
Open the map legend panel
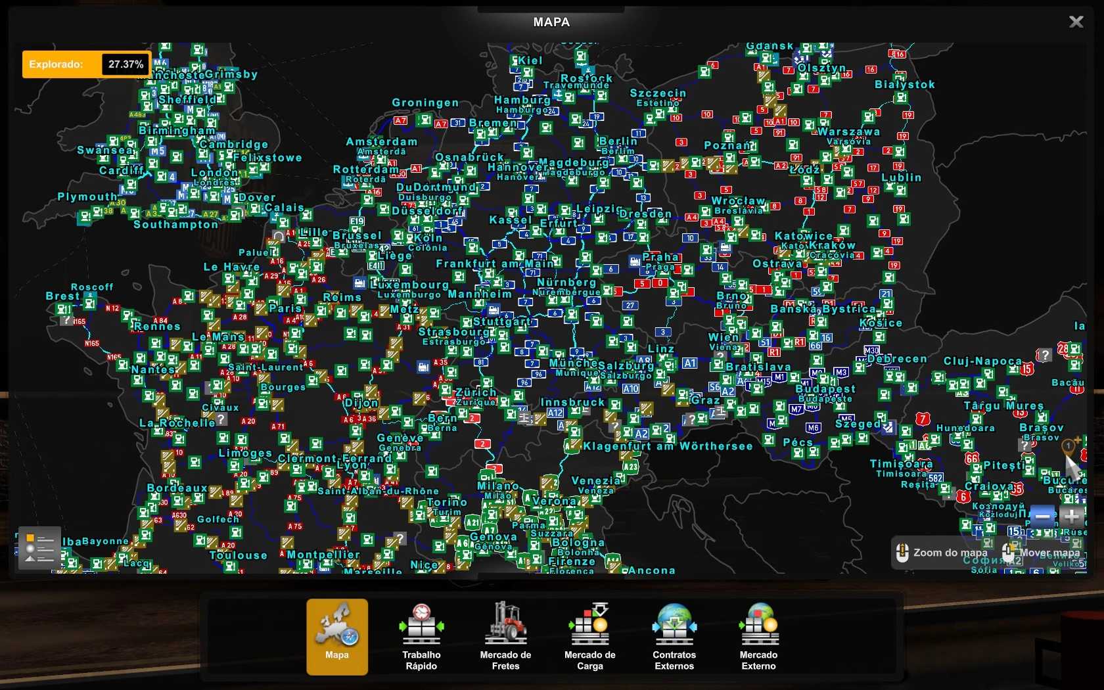click(x=39, y=547)
